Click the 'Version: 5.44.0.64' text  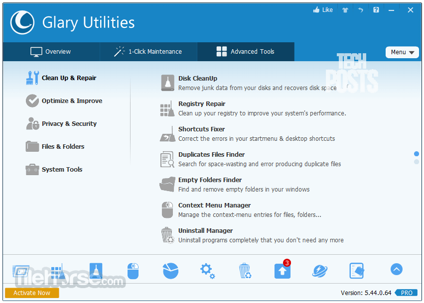[366, 293]
